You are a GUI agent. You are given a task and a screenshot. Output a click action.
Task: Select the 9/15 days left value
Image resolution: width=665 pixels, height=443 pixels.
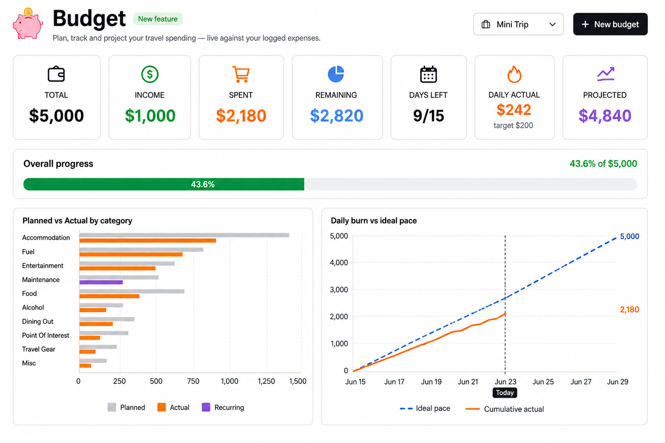tap(429, 116)
